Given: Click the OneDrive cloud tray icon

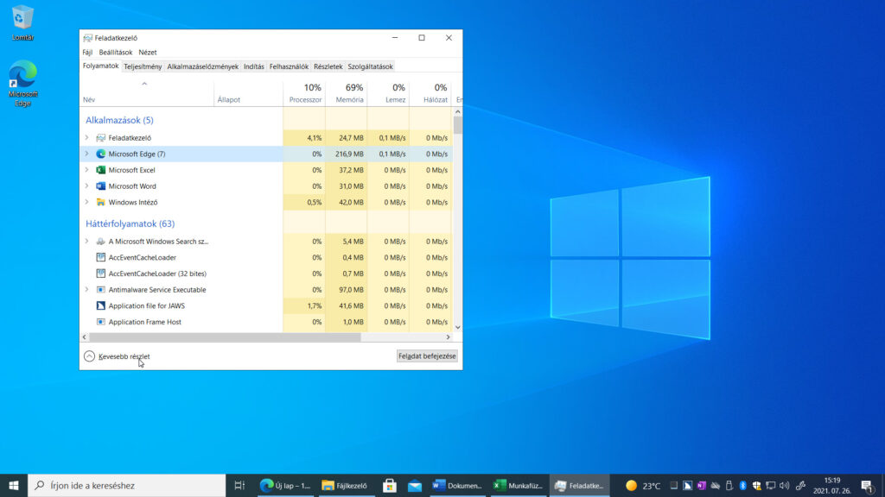Looking at the screenshot, I should click(715, 485).
